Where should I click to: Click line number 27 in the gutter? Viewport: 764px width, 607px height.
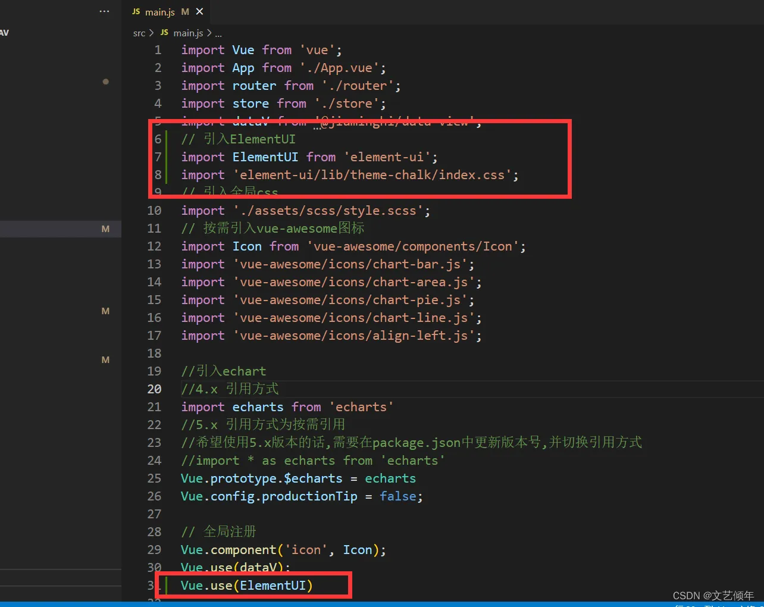tap(154, 514)
